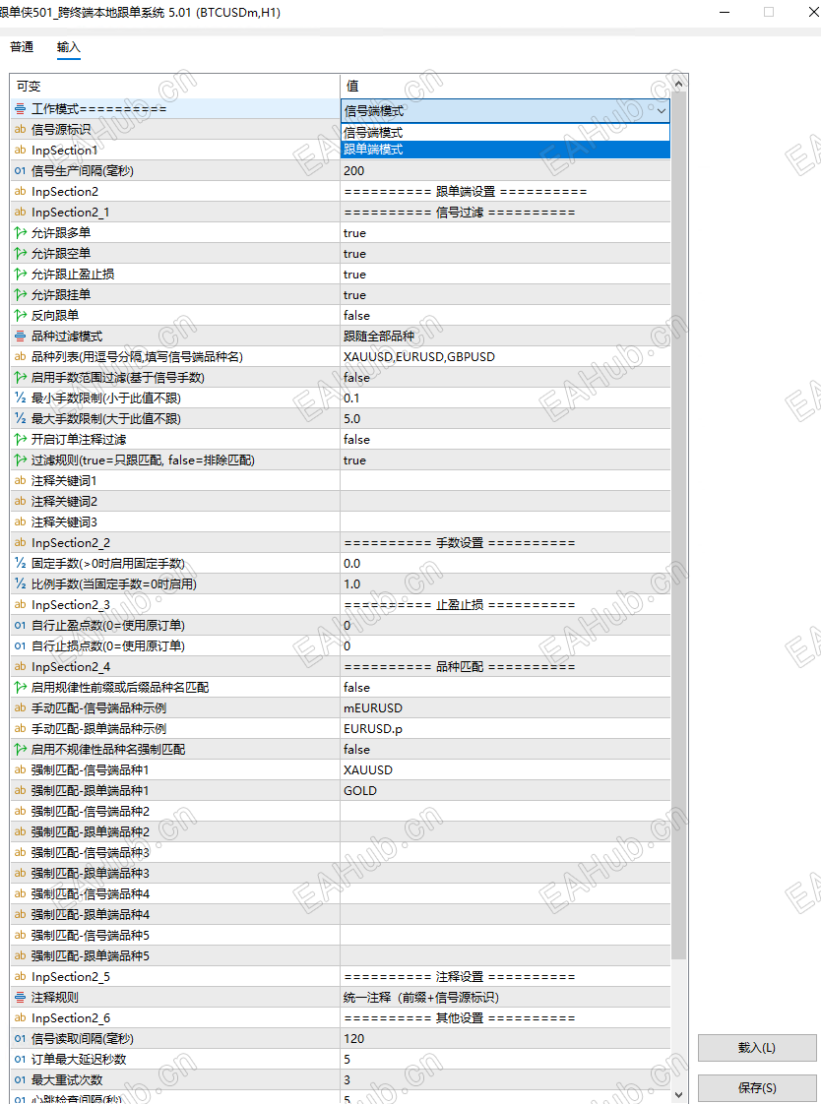821x1104 pixels.
Task: Open the 品种过滤模式 value 跟随全部品种
Action: tap(505, 336)
